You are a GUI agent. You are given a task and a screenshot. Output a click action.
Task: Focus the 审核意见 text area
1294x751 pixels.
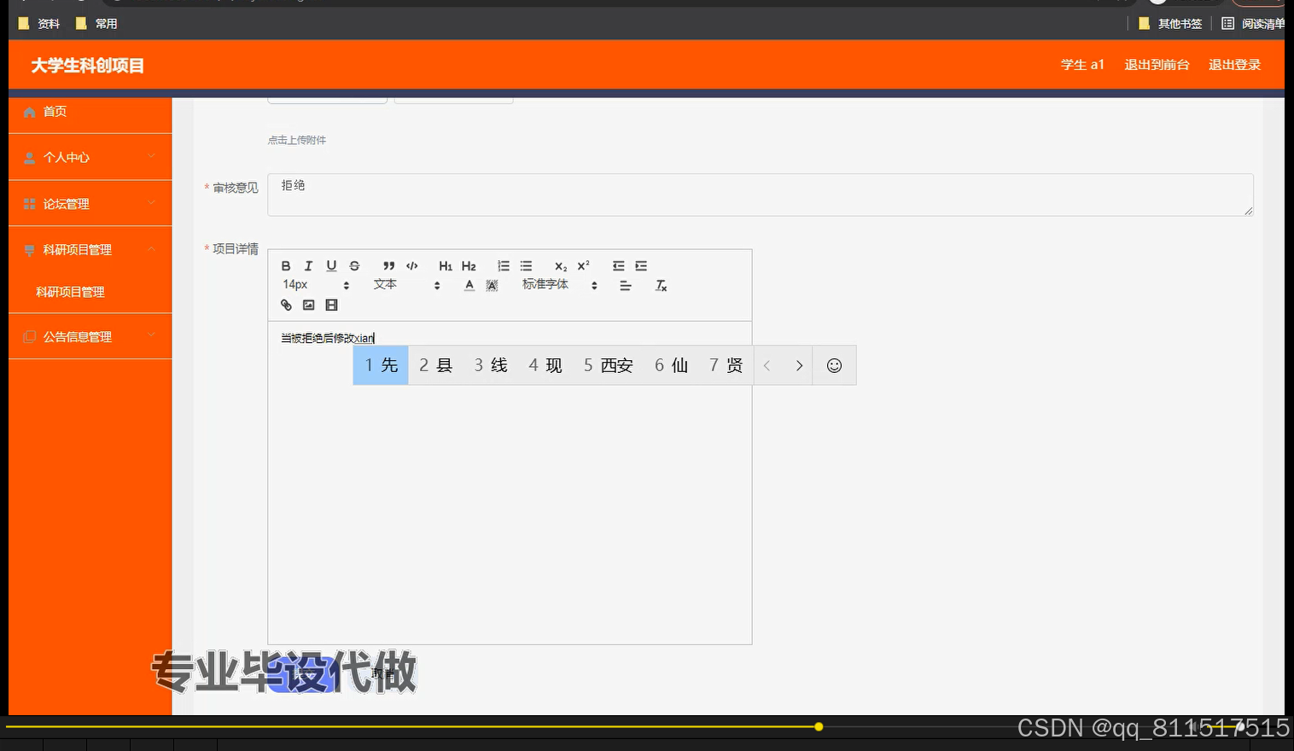point(761,195)
